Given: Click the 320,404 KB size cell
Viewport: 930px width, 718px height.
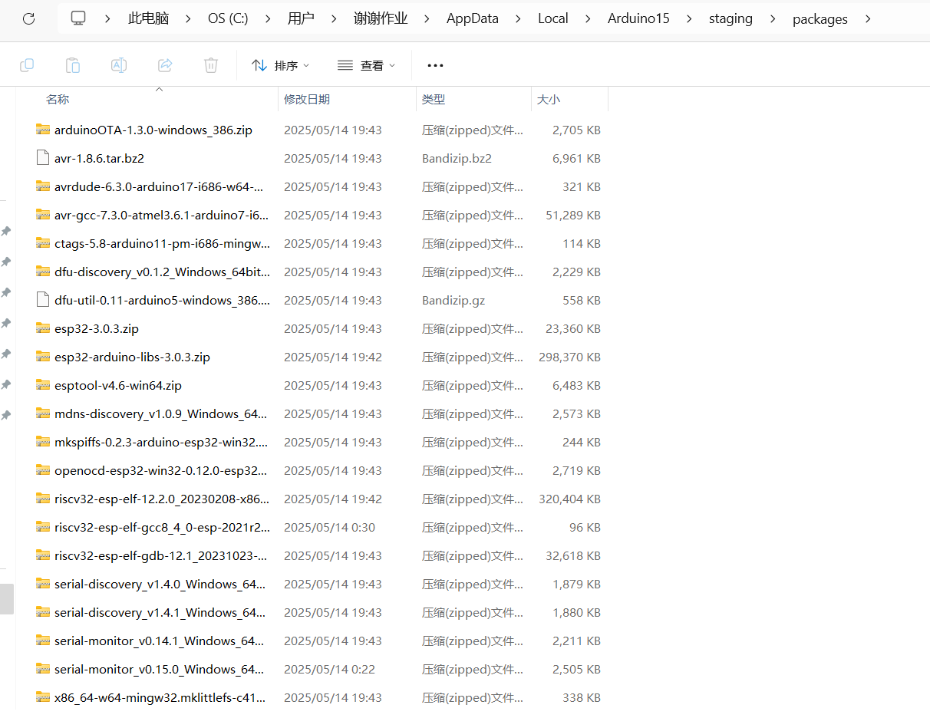Looking at the screenshot, I should [x=569, y=499].
